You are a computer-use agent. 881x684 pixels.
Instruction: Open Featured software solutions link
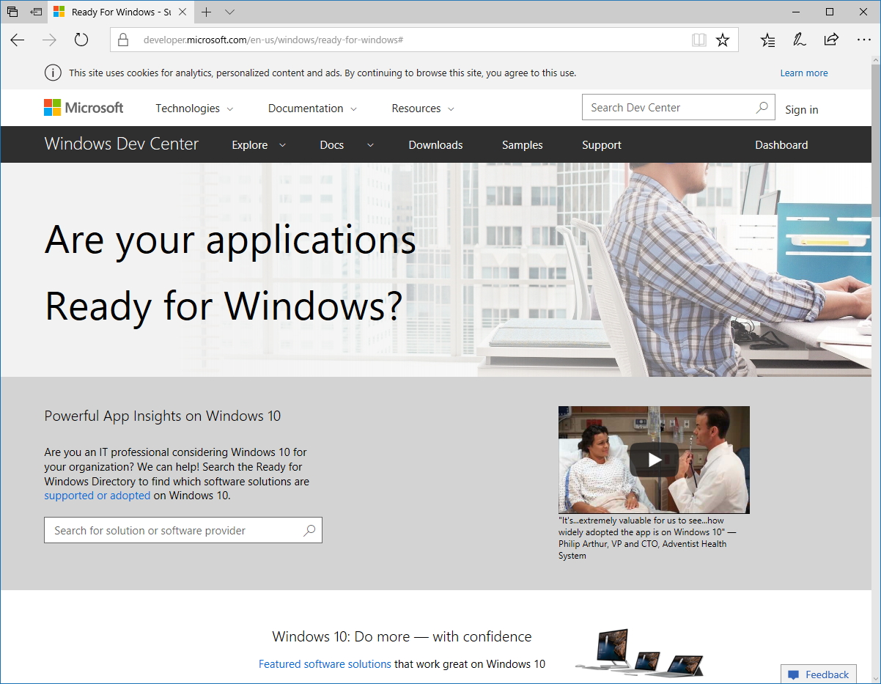325,663
